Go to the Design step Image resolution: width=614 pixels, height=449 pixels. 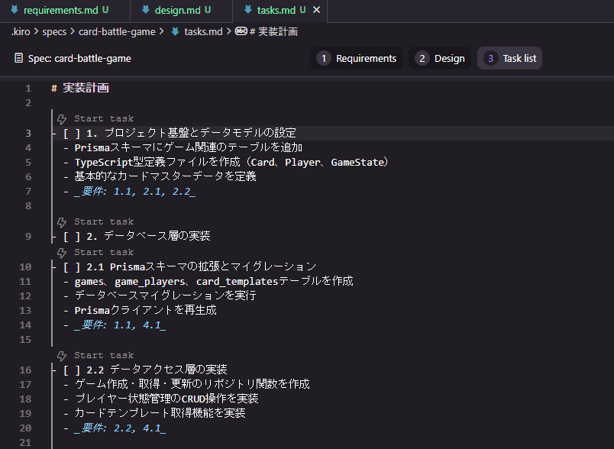pos(440,58)
